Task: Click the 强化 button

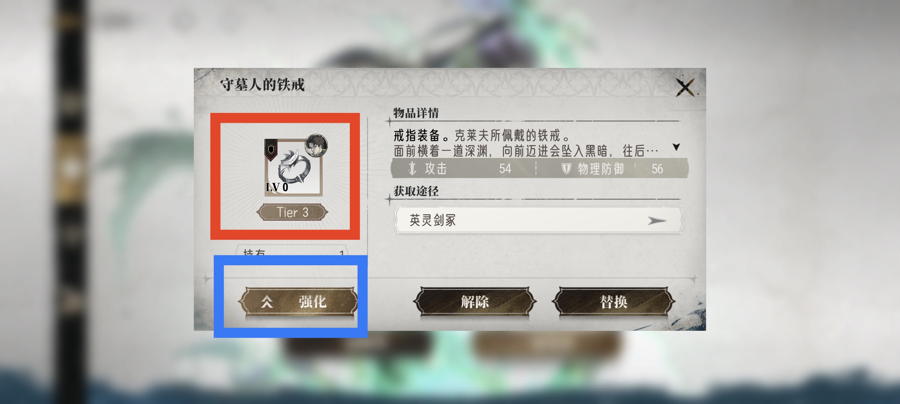Action: pos(298,302)
